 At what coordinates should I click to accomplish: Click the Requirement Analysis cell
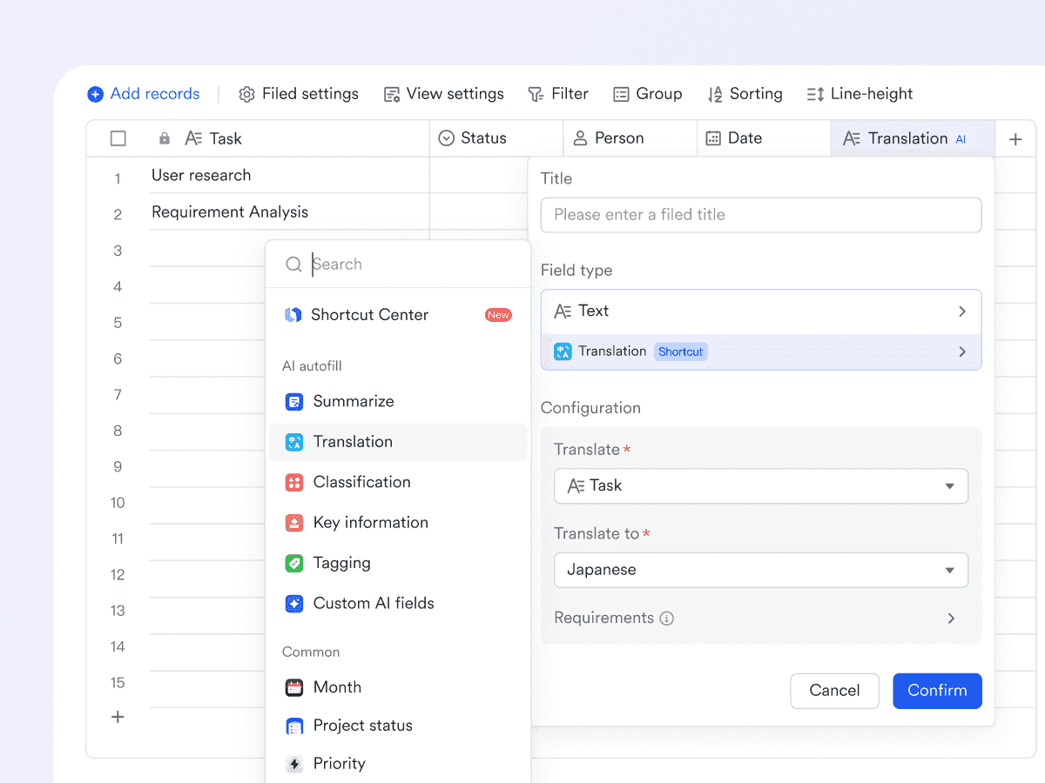pyautogui.click(x=290, y=212)
